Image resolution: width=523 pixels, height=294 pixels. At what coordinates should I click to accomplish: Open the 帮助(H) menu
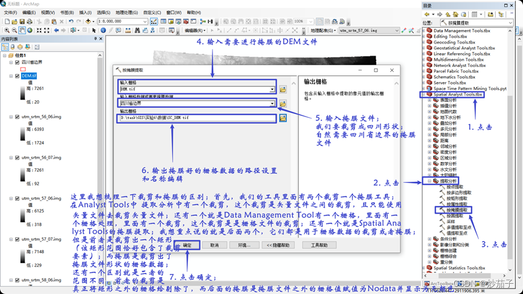point(194,13)
